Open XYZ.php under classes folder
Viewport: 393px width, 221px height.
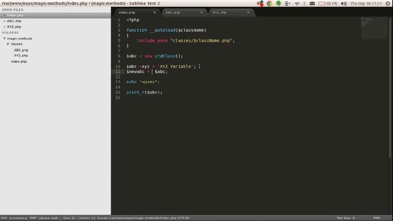(x=21, y=56)
